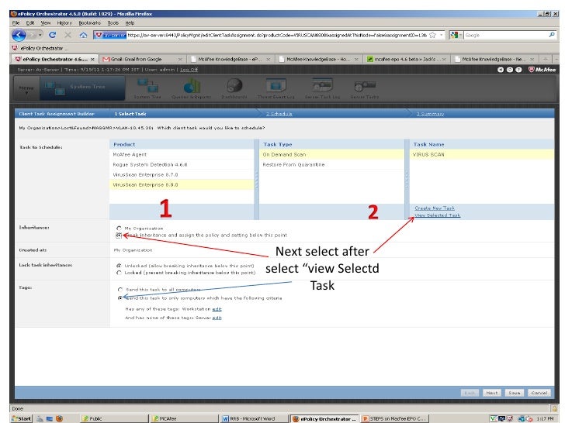The image size is (565, 423).
Task: Switch to mcafee epo 4.6 beta tab
Action: [407, 59]
